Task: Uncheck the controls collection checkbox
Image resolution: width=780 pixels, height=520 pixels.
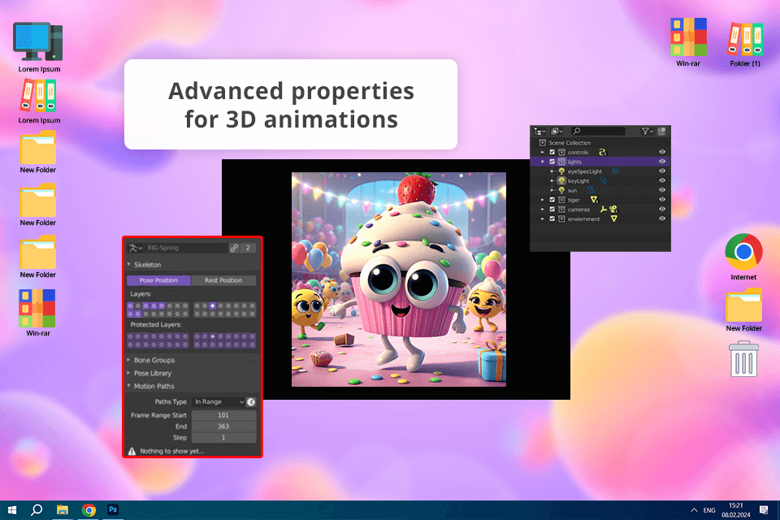Action: coord(552,153)
